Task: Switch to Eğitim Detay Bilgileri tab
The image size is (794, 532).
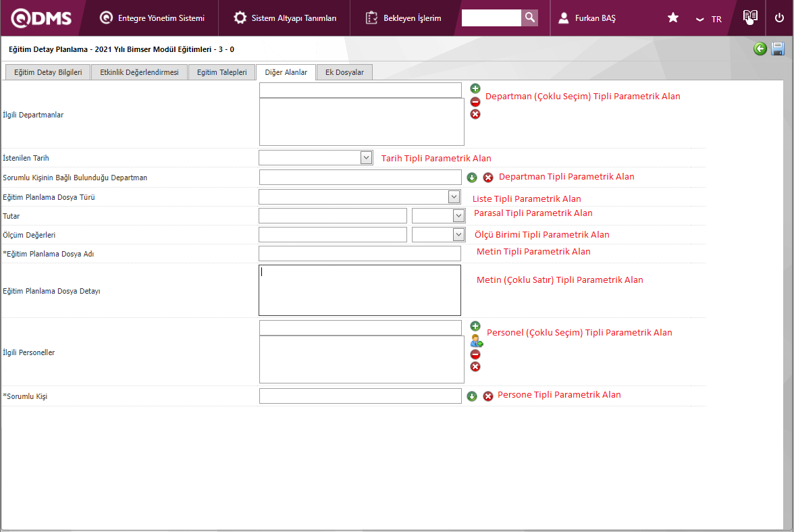Action: click(x=48, y=72)
